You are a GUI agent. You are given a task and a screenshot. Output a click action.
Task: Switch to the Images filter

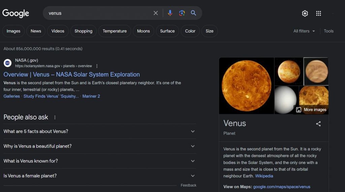[x=13, y=31]
